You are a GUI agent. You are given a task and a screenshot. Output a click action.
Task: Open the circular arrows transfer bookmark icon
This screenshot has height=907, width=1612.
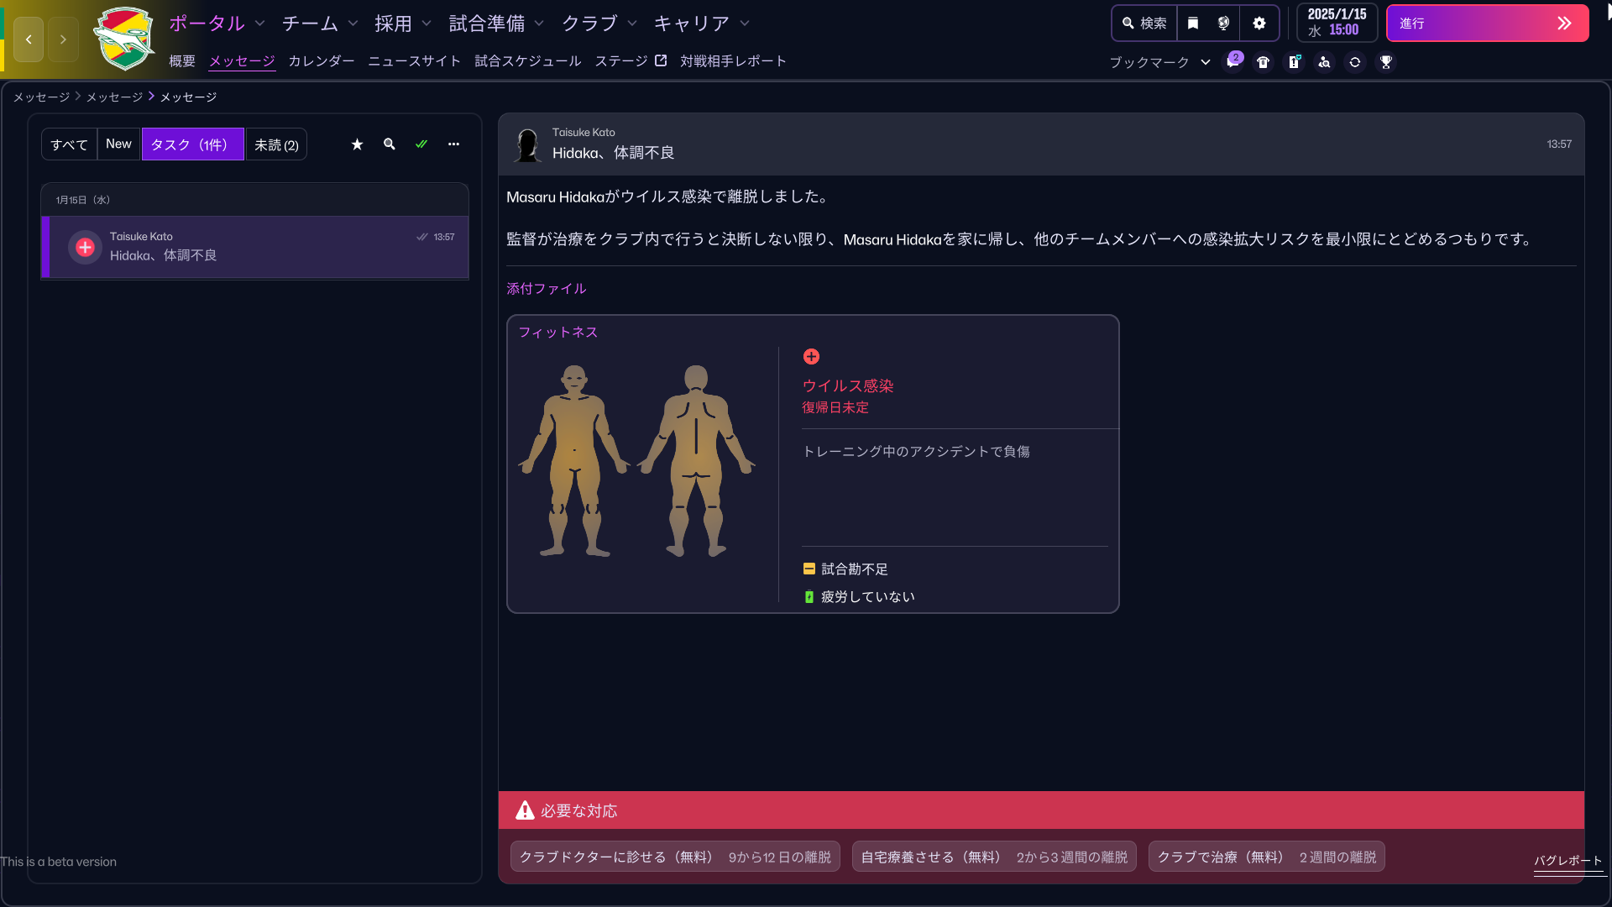(1355, 62)
